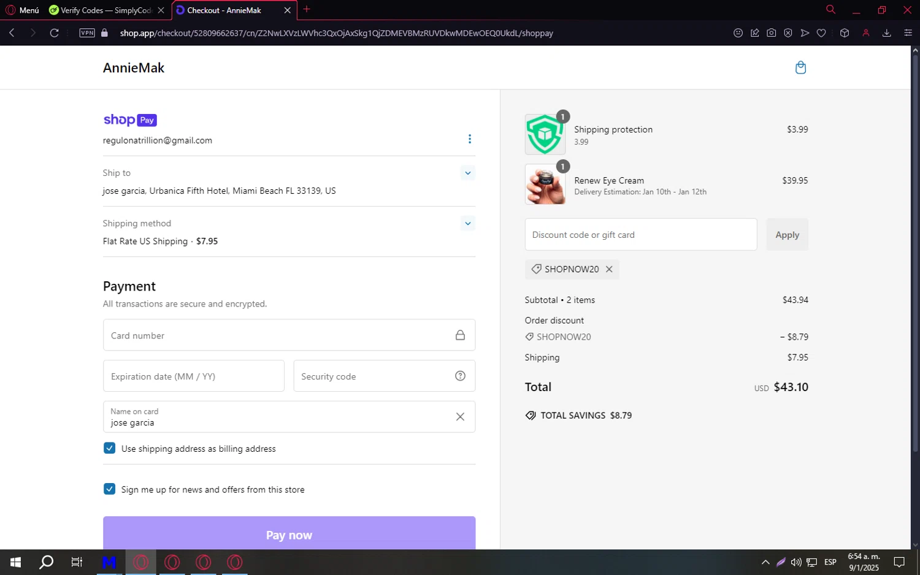Image resolution: width=920 pixels, height=575 pixels.
Task: Close the Checkout - AnnieMak tab
Action: tap(287, 10)
